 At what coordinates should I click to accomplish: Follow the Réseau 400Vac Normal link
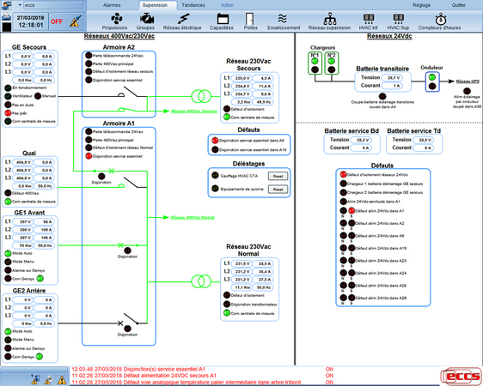pyautogui.click(x=193, y=217)
